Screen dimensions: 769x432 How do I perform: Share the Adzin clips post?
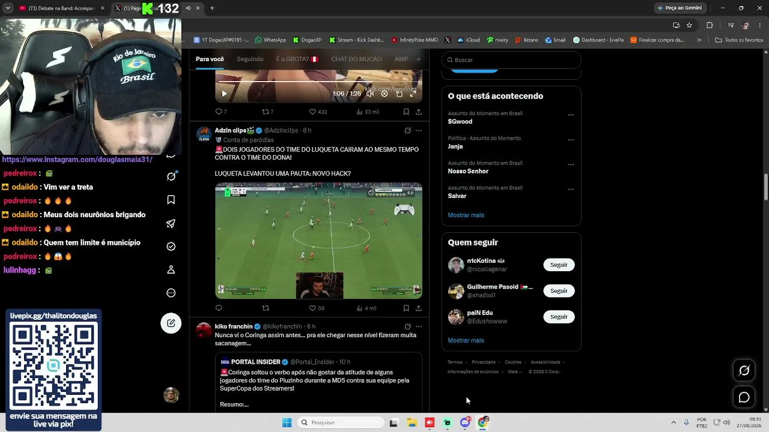pyautogui.click(x=419, y=308)
